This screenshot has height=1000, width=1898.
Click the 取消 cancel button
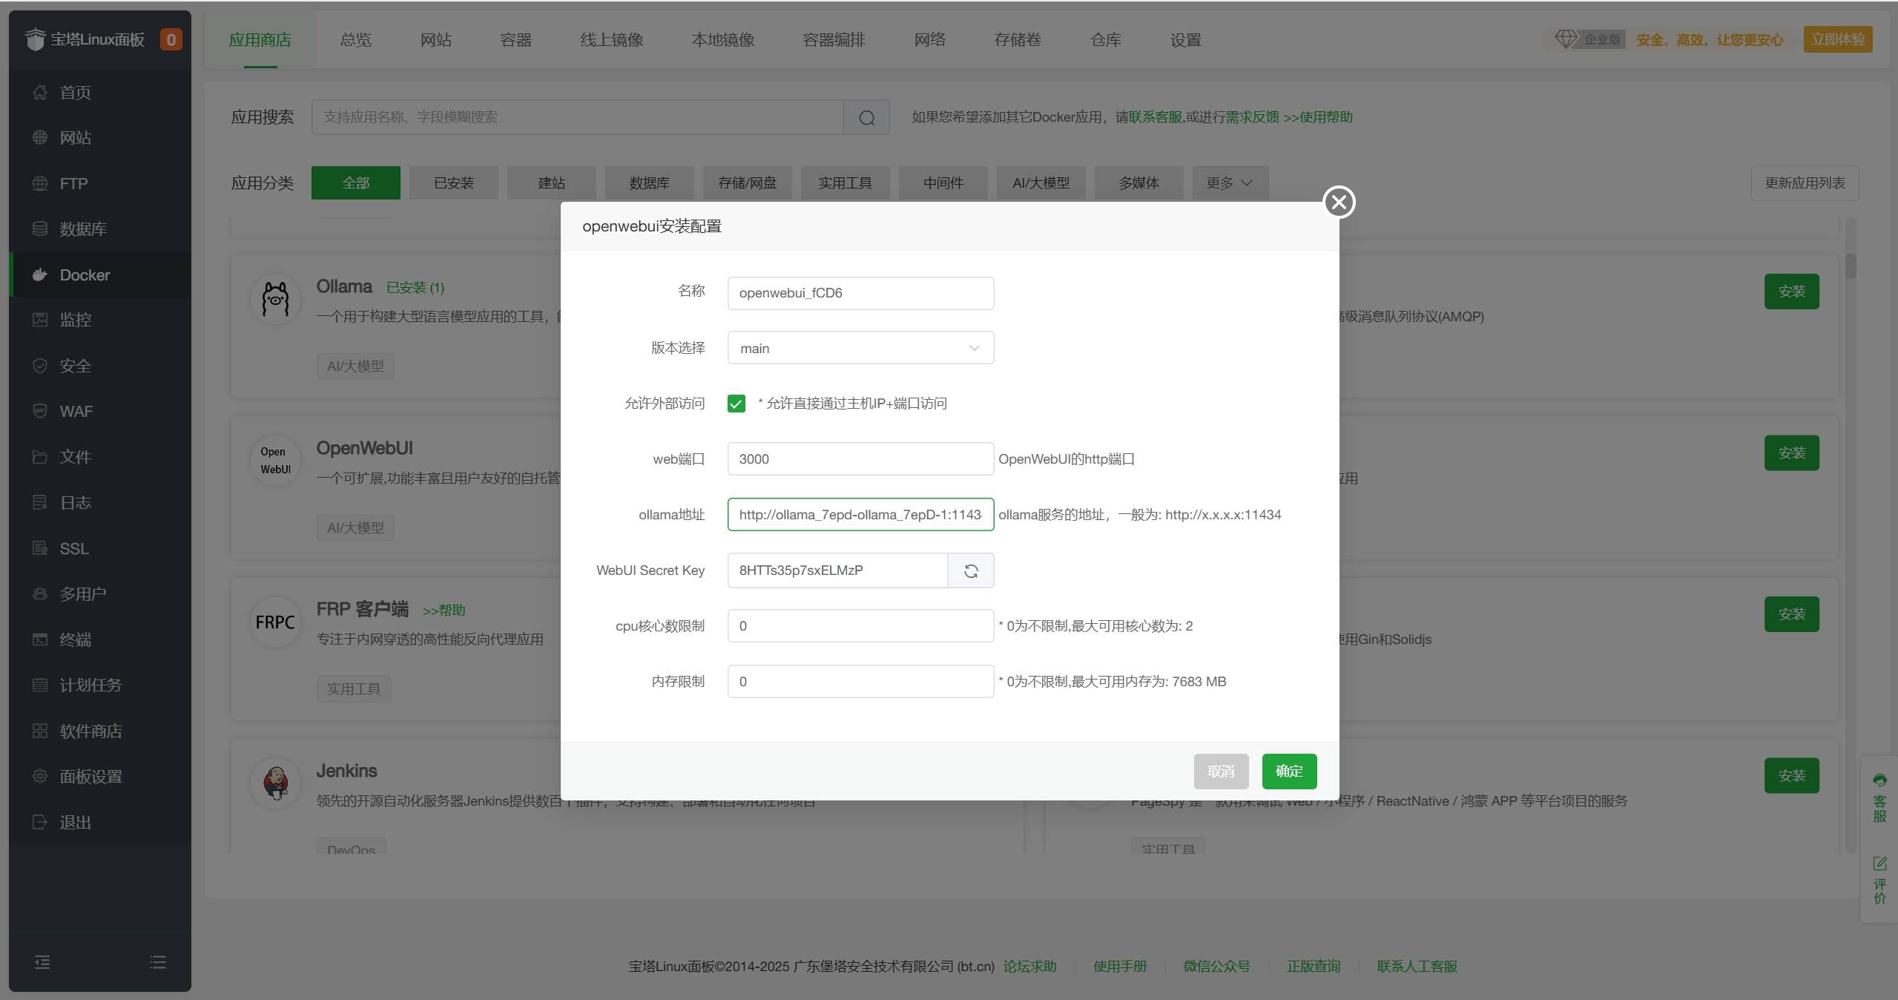[x=1221, y=772]
